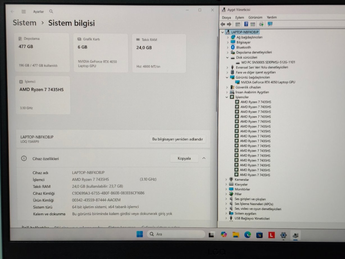Open the Settings hamburger navigation menu

24,12
